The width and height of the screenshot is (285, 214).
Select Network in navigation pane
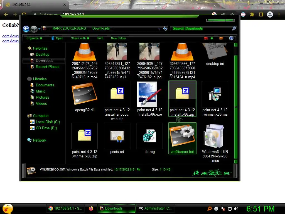click(x=40, y=140)
